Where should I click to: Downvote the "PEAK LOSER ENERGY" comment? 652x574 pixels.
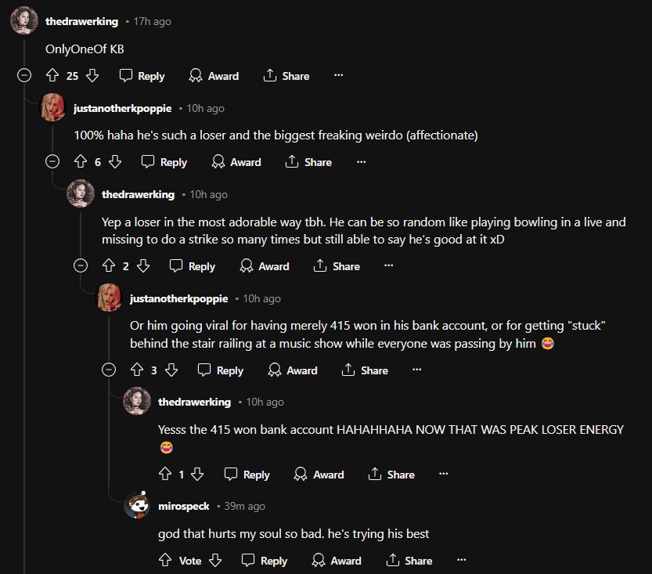[x=198, y=475]
